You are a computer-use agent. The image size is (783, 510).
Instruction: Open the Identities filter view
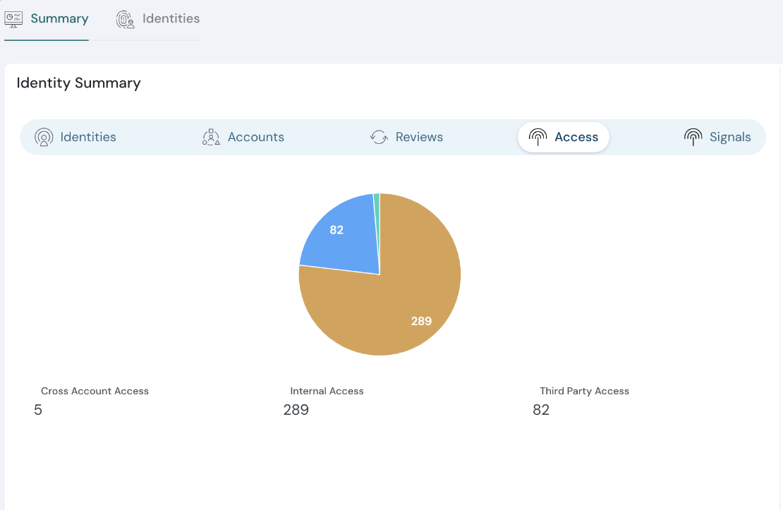(75, 137)
